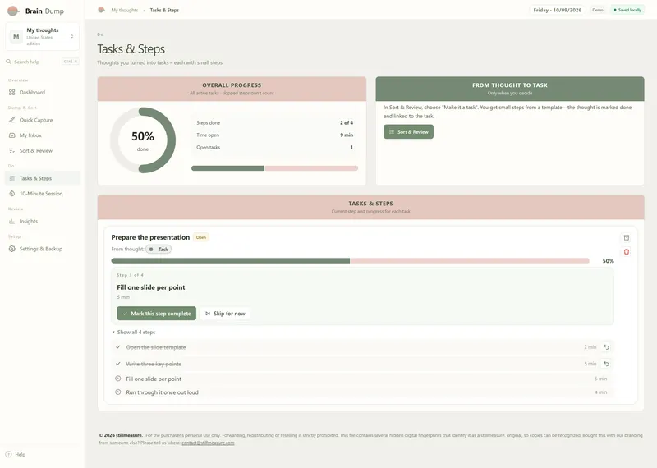Click the Open tasks row

point(274,148)
